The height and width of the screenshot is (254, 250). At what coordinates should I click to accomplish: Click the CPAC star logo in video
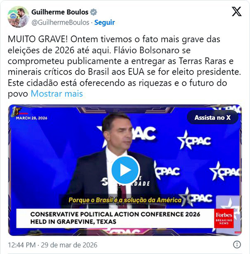click(x=194, y=140)
